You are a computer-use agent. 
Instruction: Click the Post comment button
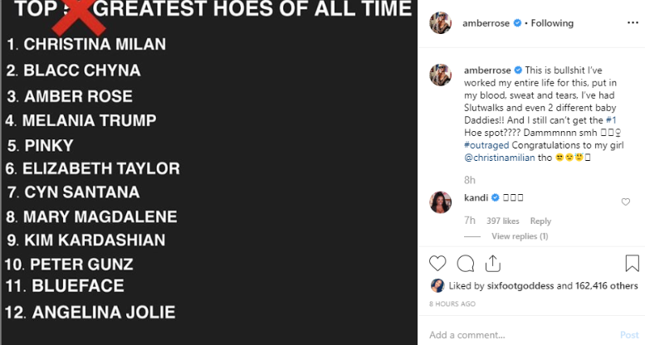point(629,335)
